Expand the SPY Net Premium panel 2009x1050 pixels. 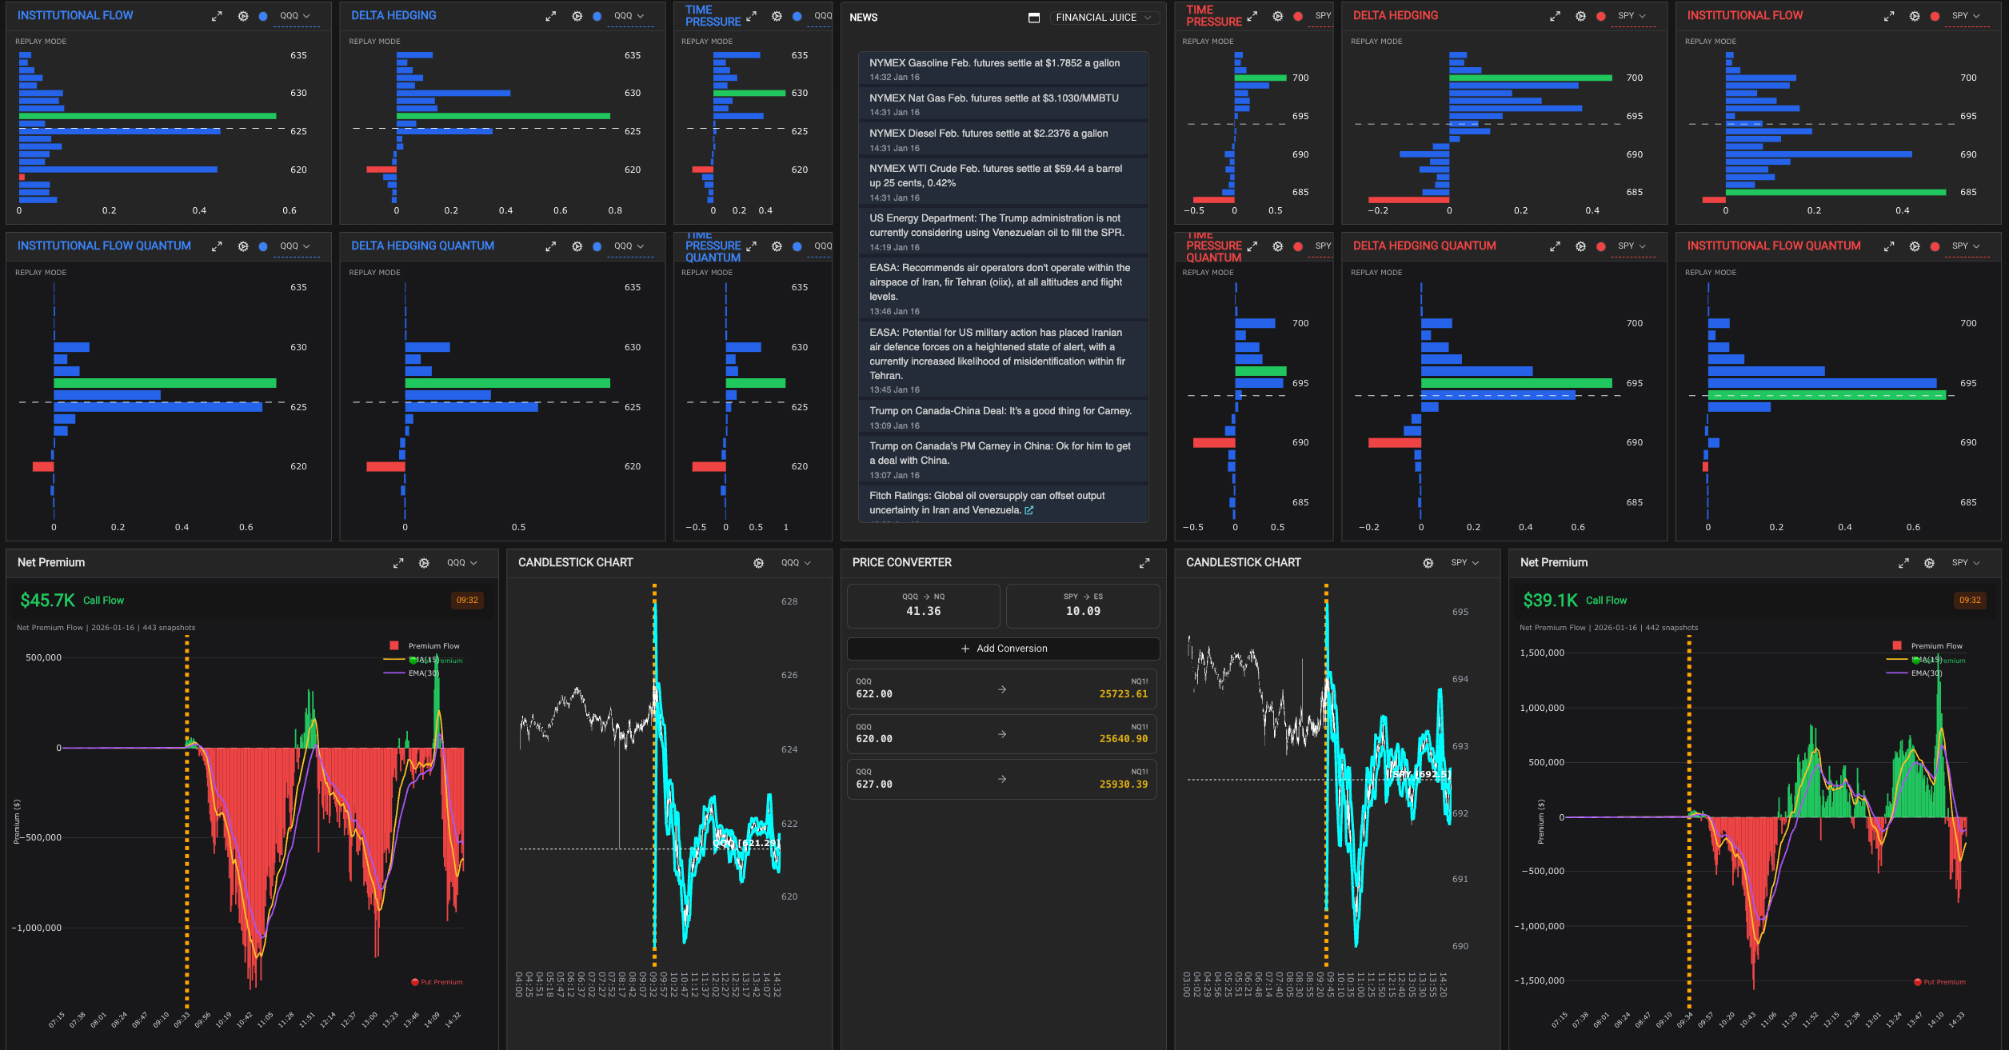click(1903, 563)
